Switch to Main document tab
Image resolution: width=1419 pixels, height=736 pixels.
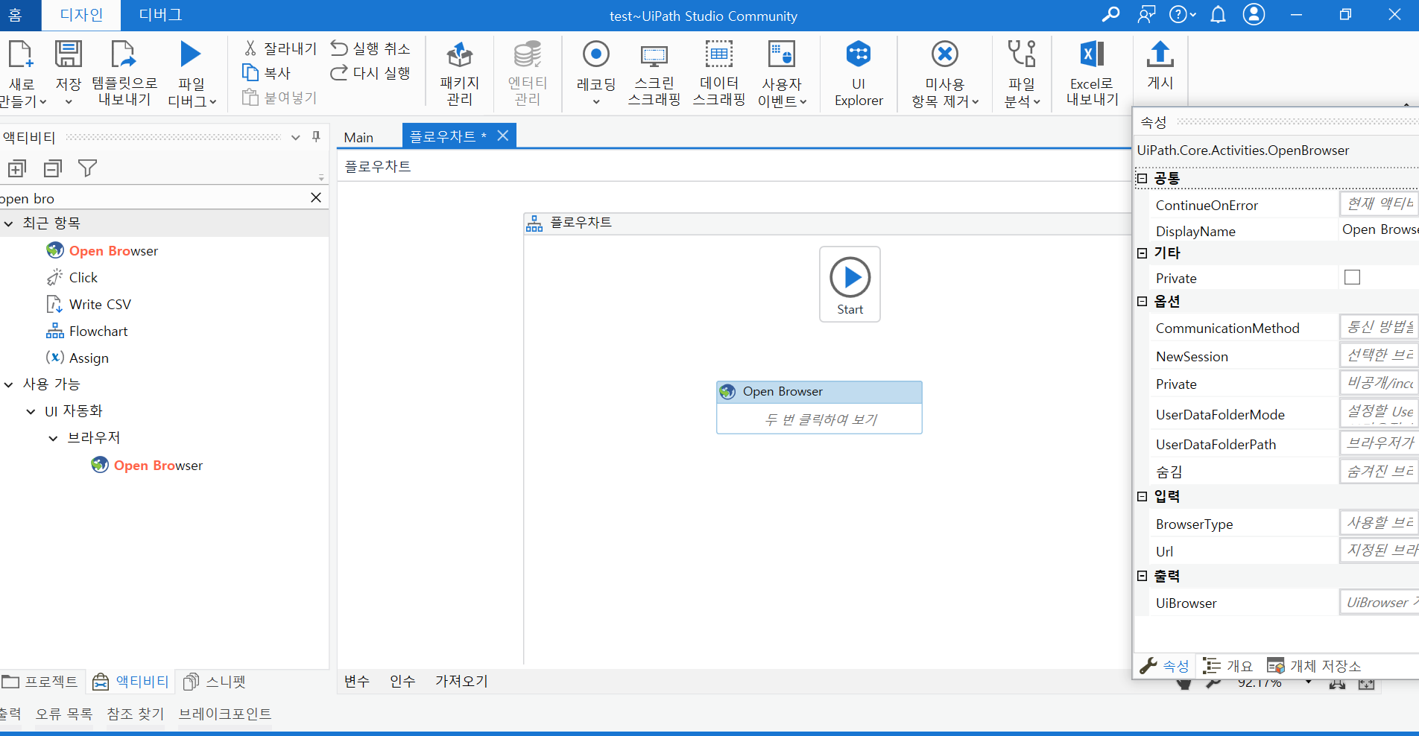(358, 137)
